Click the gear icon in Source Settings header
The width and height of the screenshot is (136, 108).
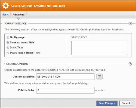(6, 6)
